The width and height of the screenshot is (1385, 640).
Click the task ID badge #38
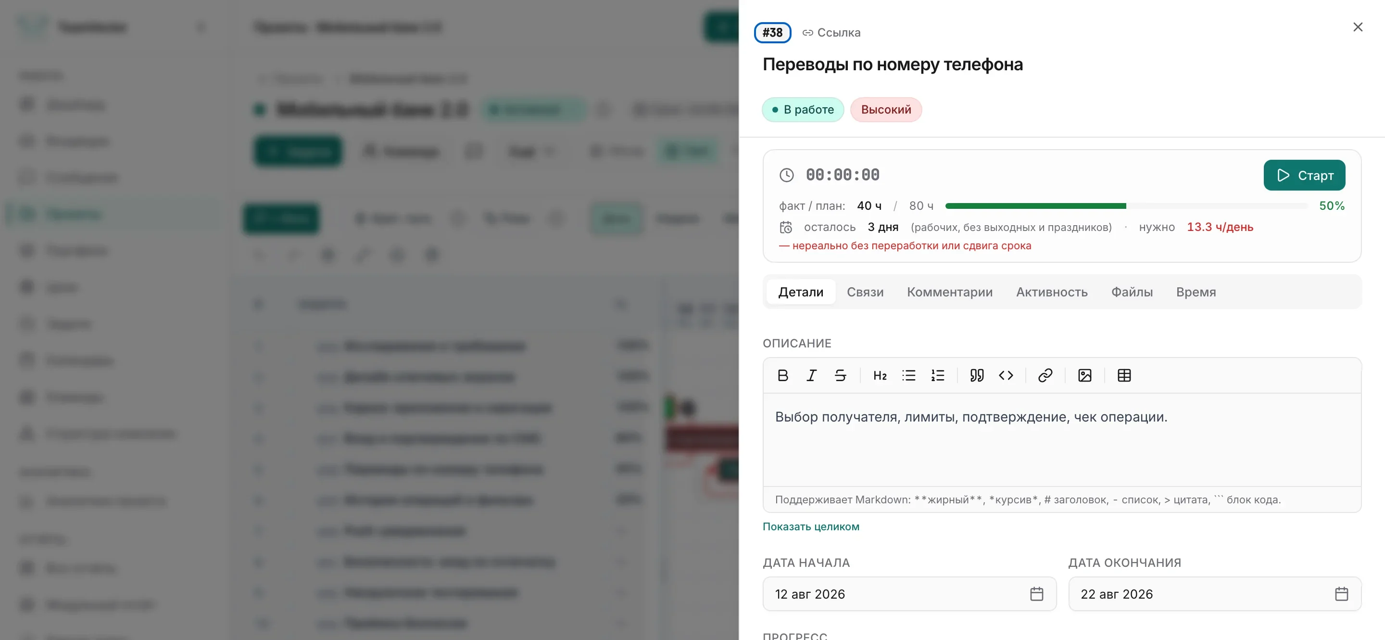point(773,33)
